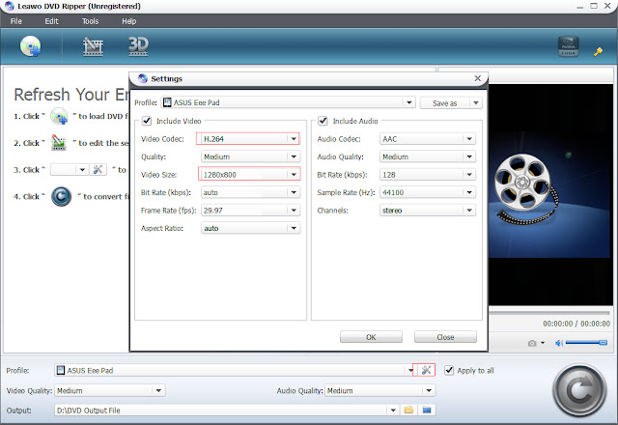Open the Edit menu
Image resolution: width=618 pixels, height=425 pixels.
coord(51,21)
